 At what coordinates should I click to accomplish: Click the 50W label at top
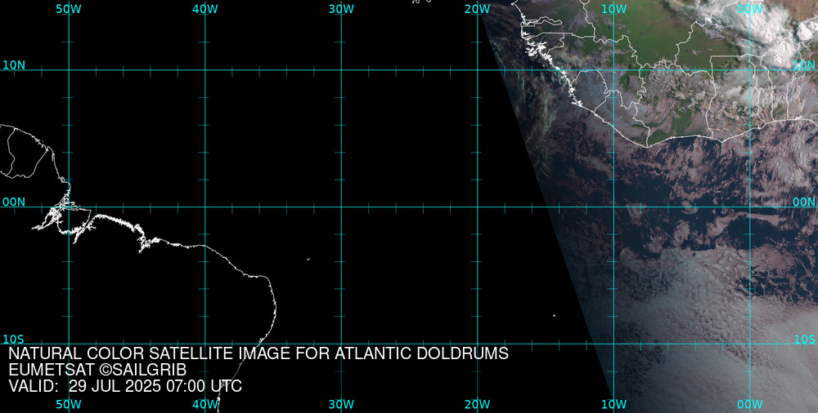tap(69, 9)
